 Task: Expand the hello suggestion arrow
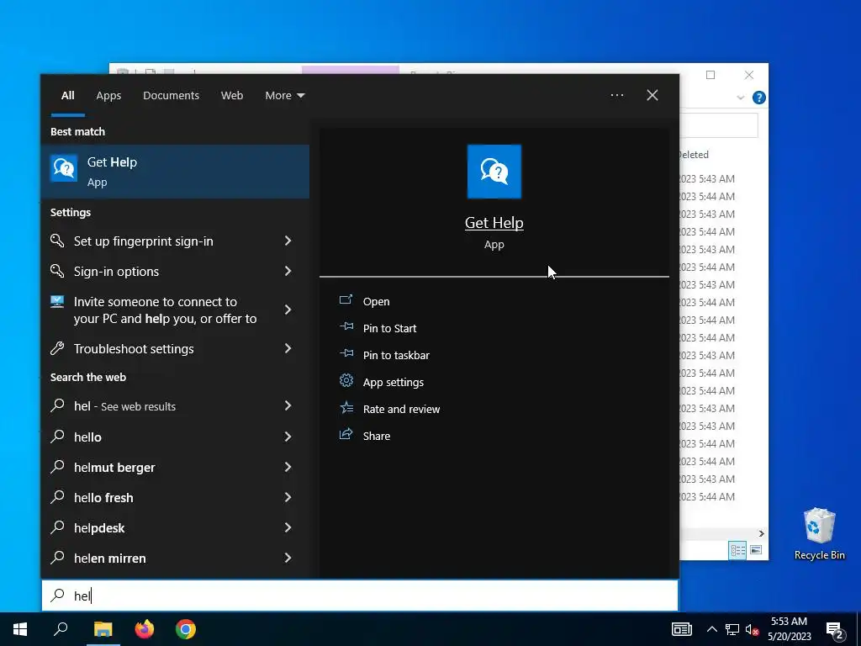288,437
